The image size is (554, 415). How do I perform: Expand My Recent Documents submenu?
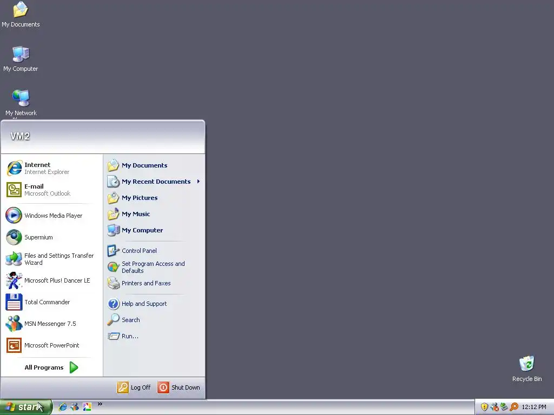click(x=154, y=182)
